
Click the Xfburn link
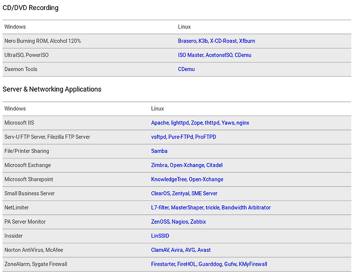point(247,41)
